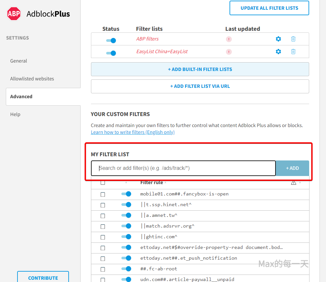
Task: Open settings gear for EasyList China+EasyList
Action: tap(278, 52)
